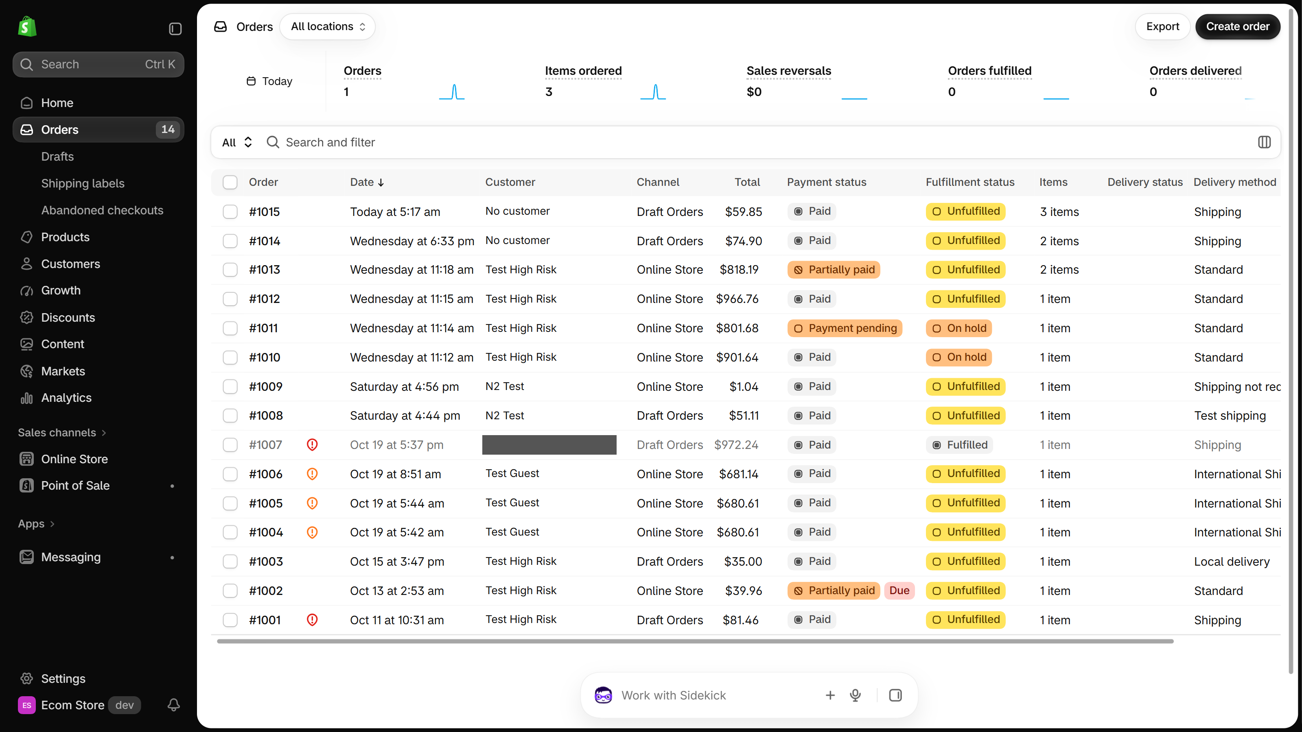This screenshot has height=732, width=1302.
Task: Activate Sidekick microphone icon
Action: pyautogui.click(x=855, y=695)
